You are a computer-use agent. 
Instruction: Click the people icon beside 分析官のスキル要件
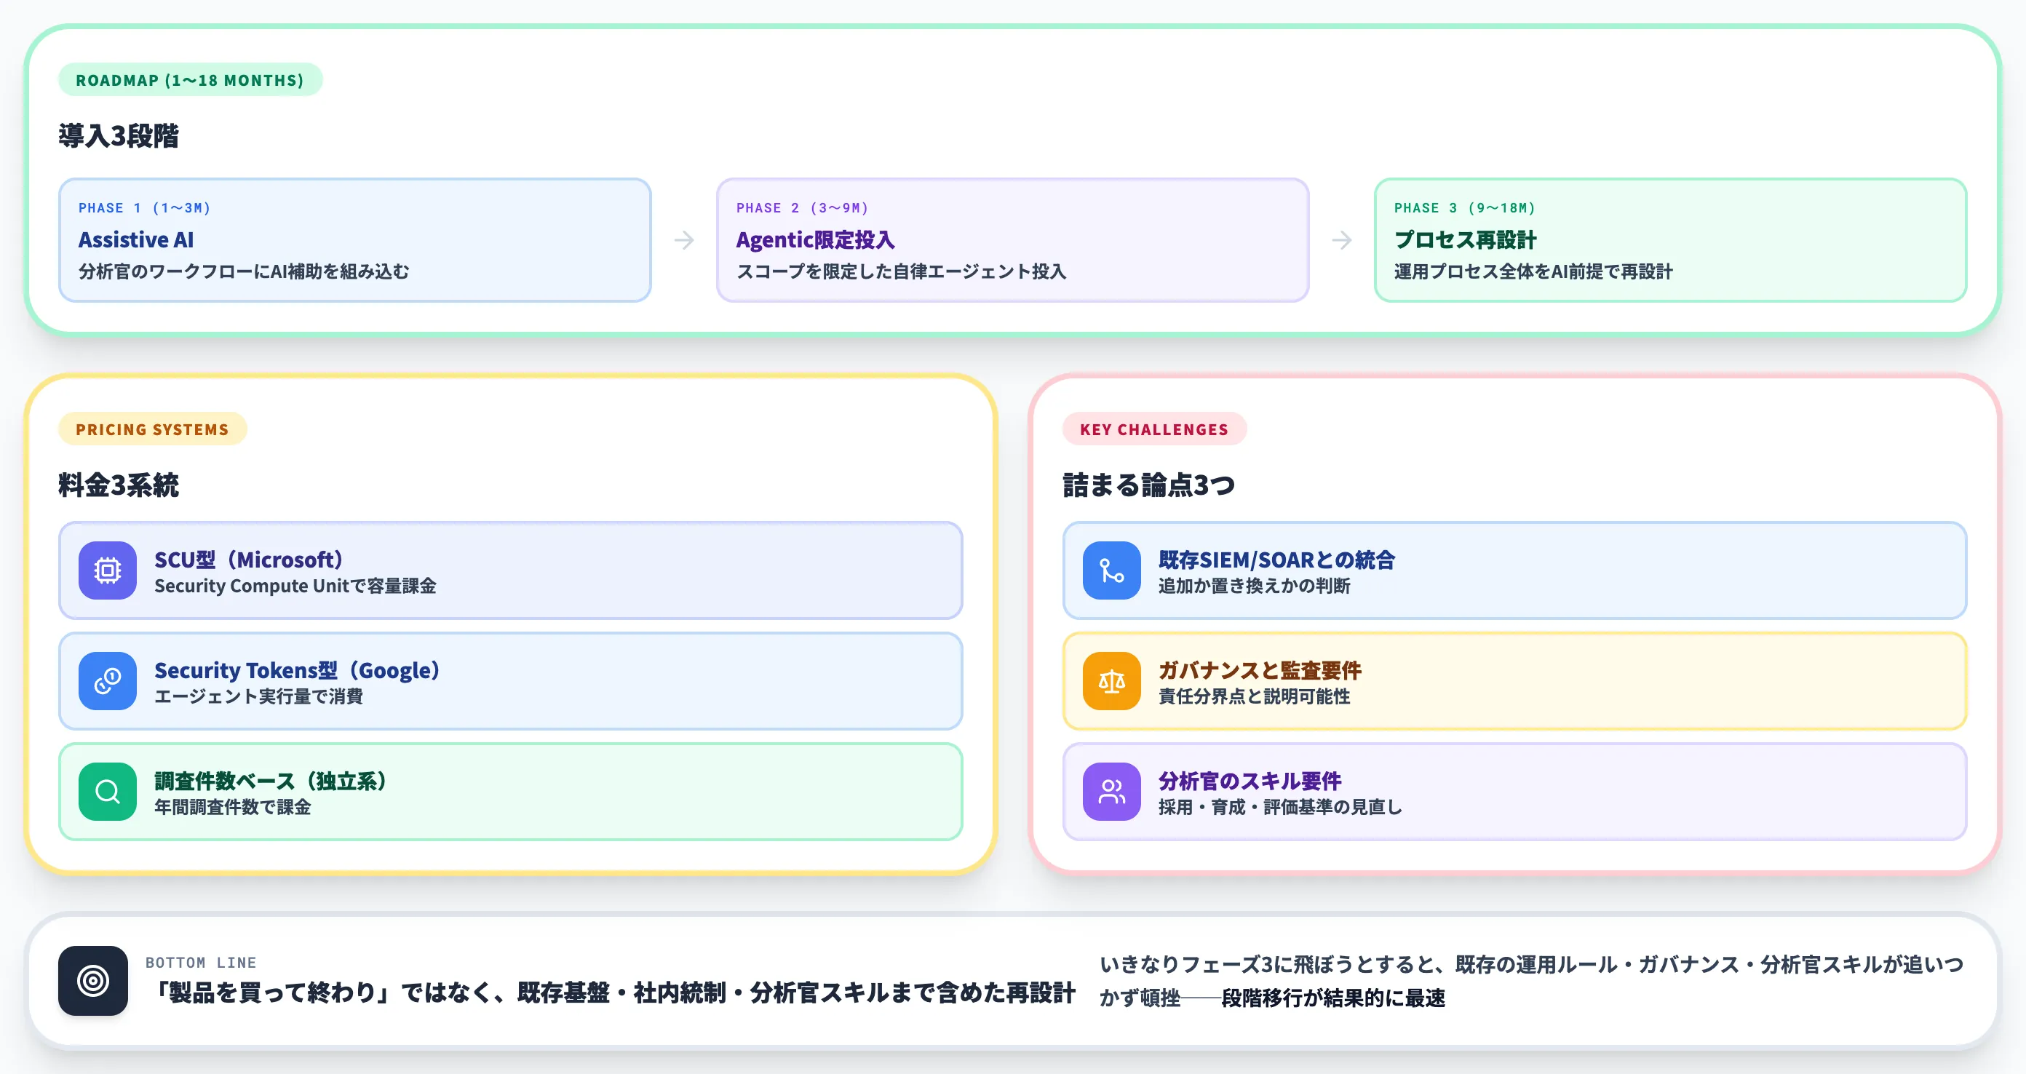coord(1111,791)
